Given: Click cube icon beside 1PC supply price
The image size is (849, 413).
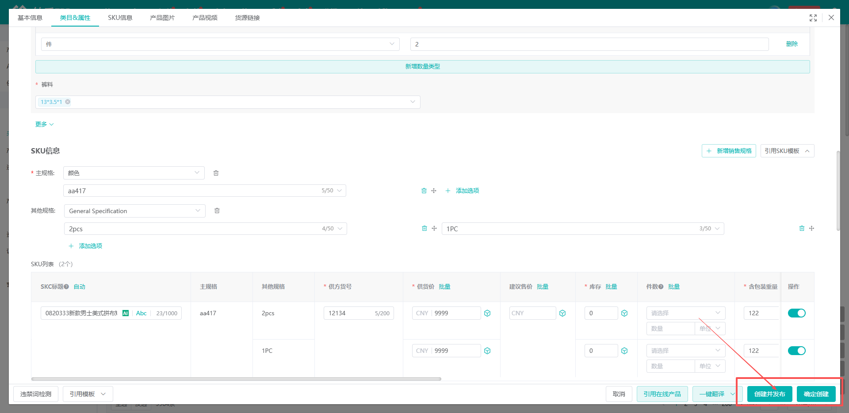Looking at the screenshot, I should pyautogui.click(x=487, y=351).
